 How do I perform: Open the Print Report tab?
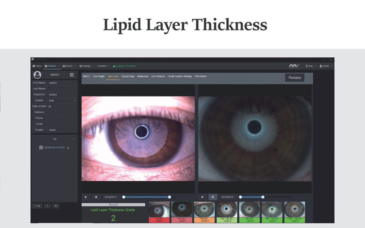tap(200, 76)
